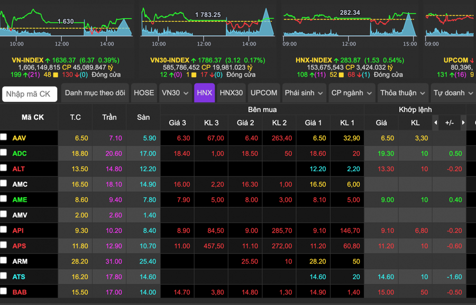Switch to the HOSE tab
This screenshot has width=476, height=305.
pyautogui.click(x=144, y=93)
